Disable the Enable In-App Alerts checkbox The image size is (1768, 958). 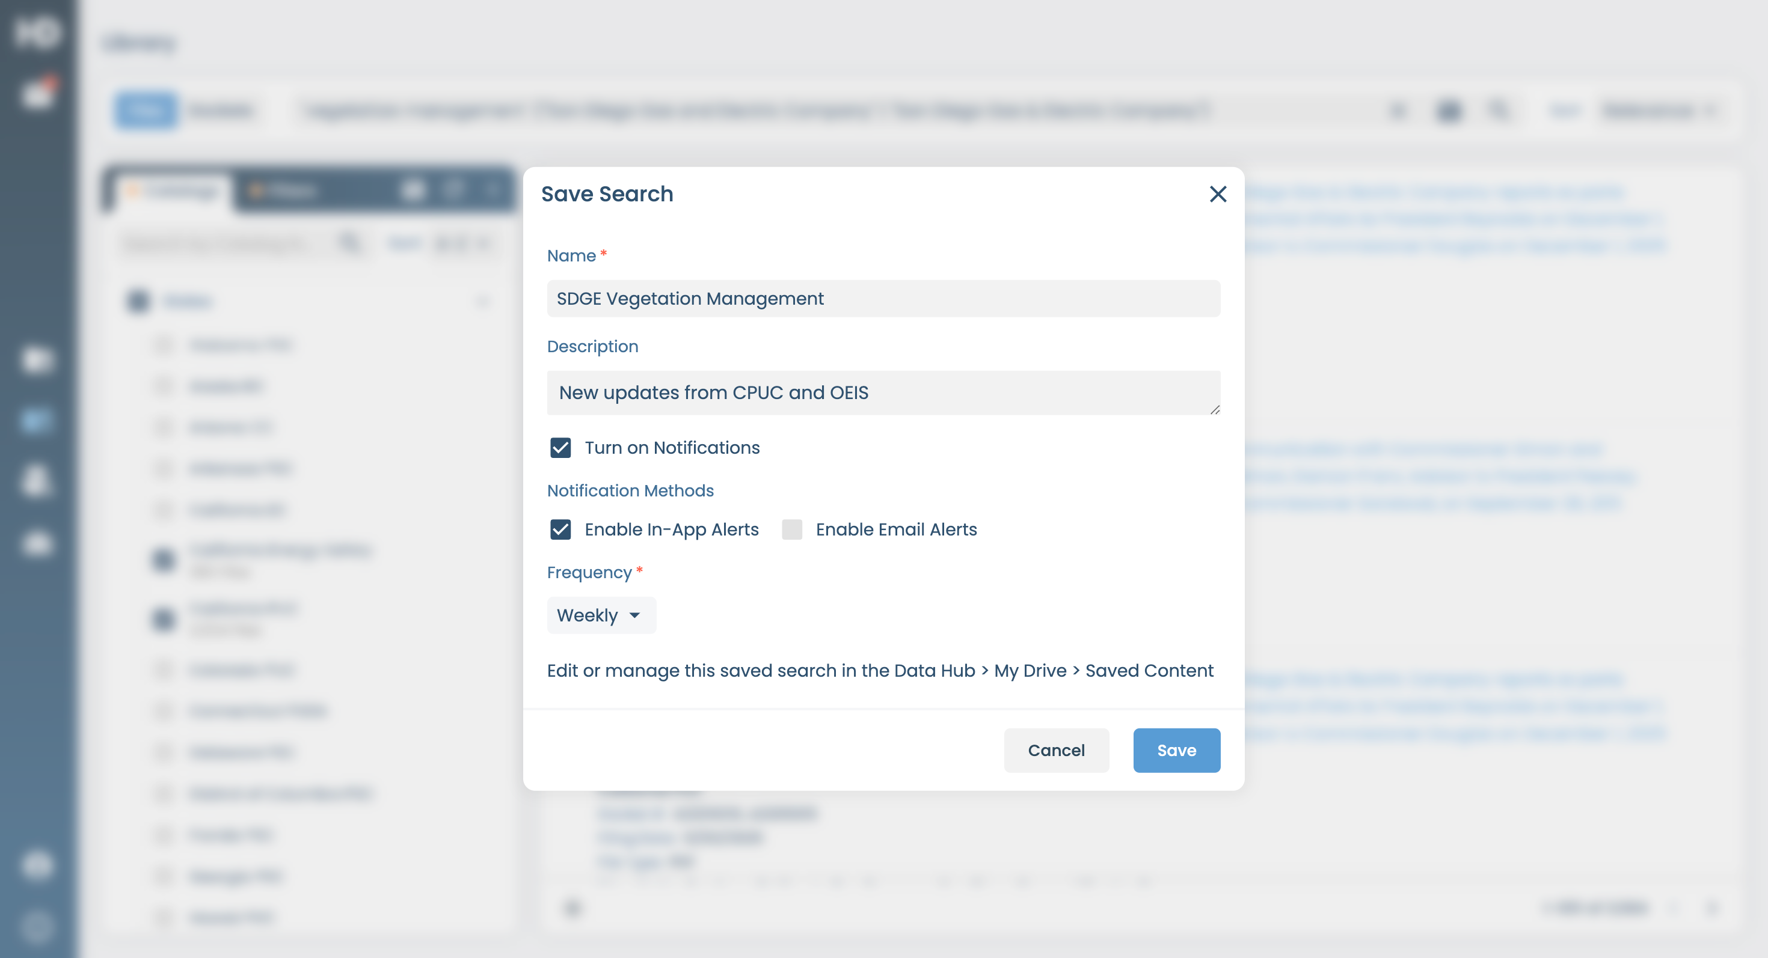560,529
